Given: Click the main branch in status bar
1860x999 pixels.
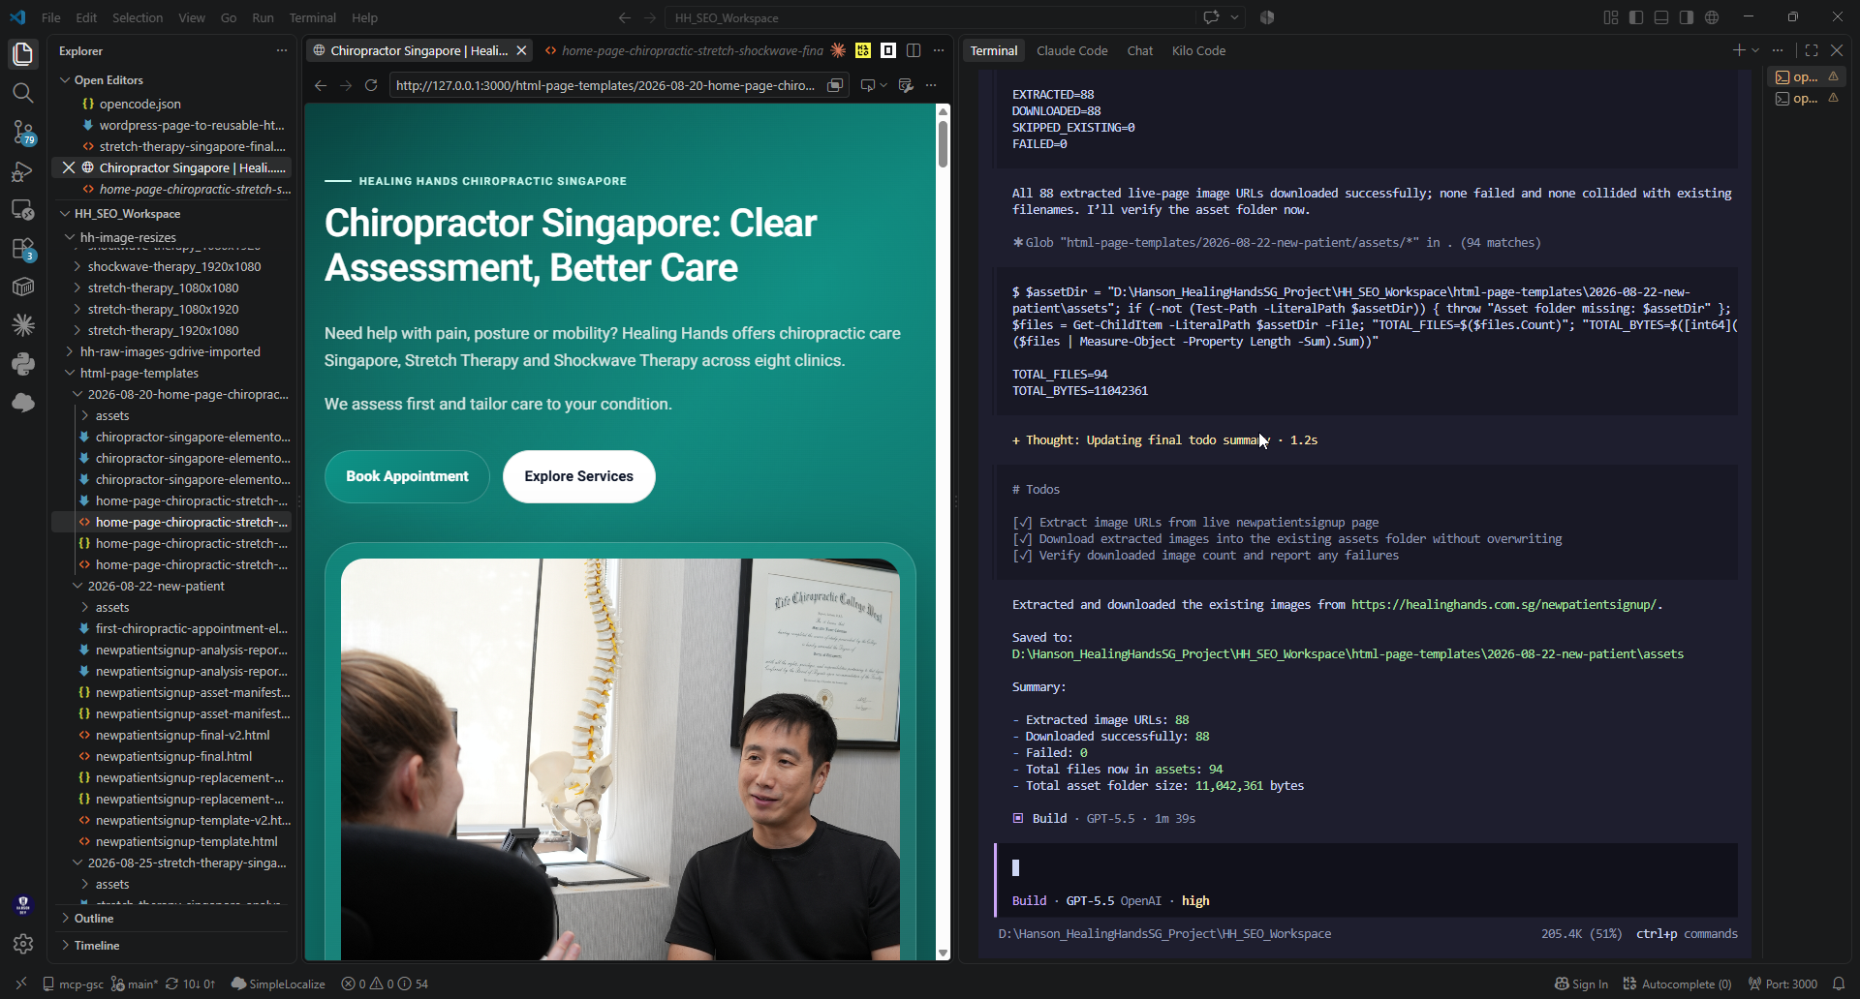Looking at the screenshot, I should click(x=135, y=984).
